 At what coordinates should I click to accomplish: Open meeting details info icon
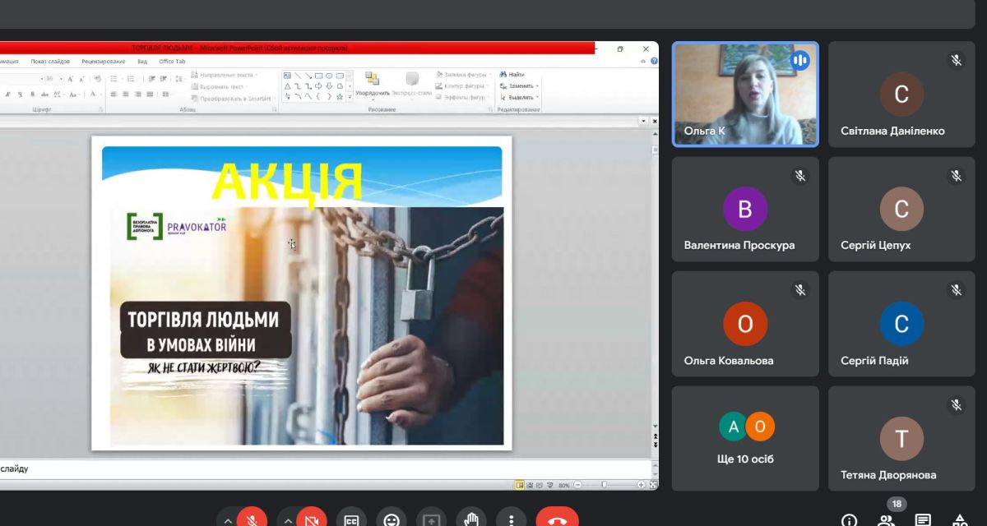pos(849,520)
